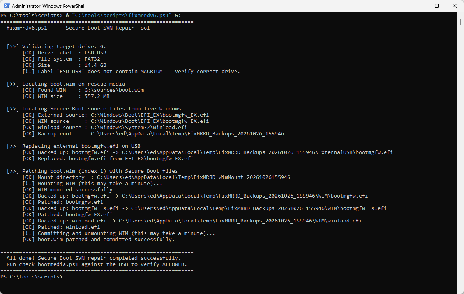Minimize the PowerShell window
Screen dimensions: 464x294
coord(419,6)
